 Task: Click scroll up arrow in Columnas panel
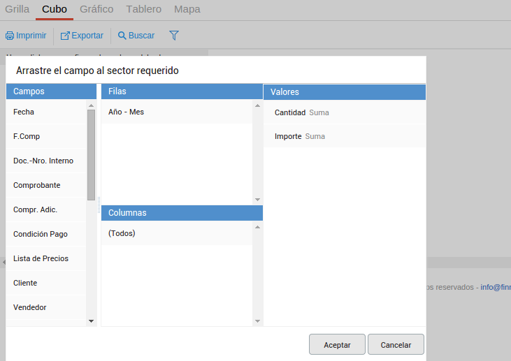coord(257,227)
